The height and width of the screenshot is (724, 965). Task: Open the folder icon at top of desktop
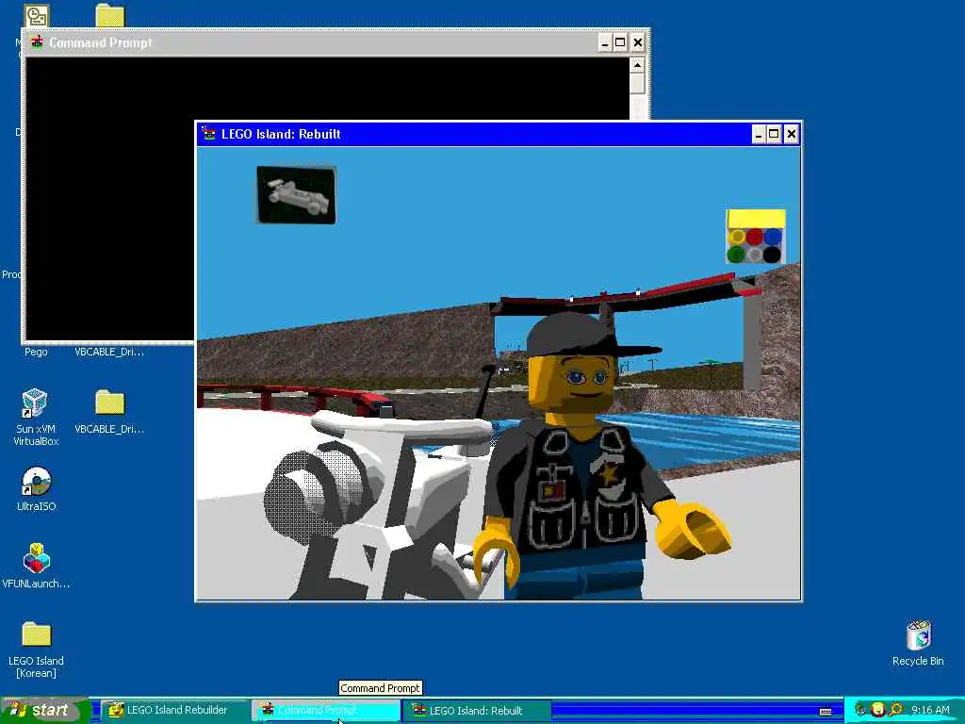[110, 16]
